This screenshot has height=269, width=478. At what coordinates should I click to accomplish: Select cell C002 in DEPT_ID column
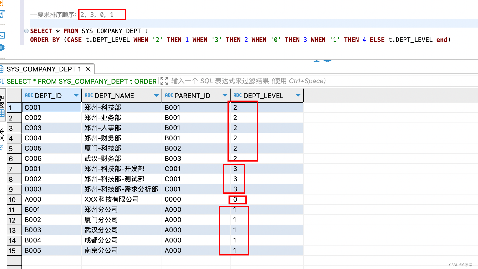[52, 118]
